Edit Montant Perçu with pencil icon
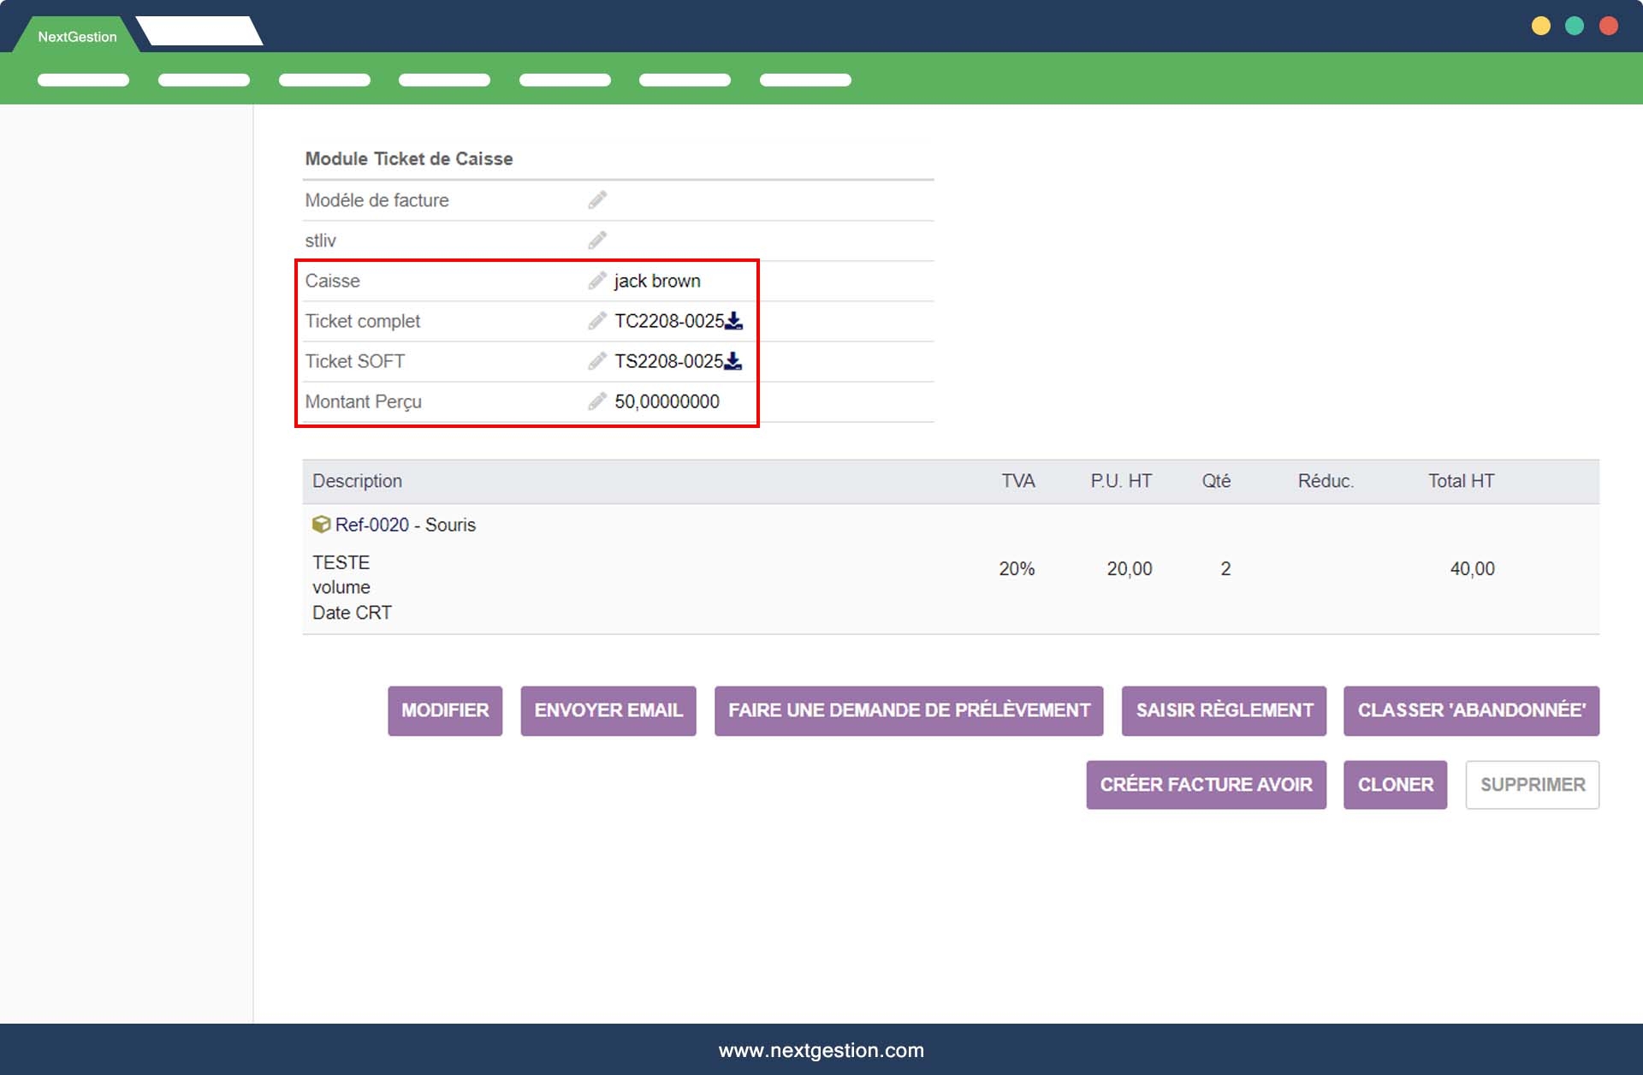1643x1075 pixels. coord(597,401)
